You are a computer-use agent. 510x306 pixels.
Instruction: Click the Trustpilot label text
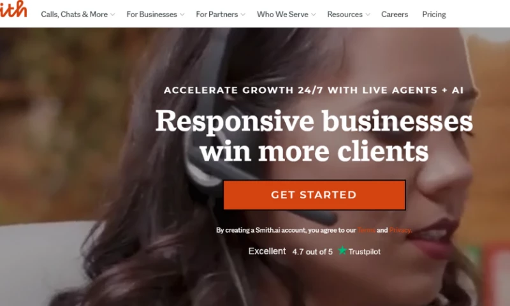click(364, 252)
